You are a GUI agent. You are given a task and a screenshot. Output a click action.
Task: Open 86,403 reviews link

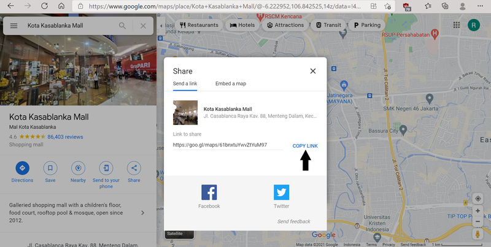tap(65, 137)
